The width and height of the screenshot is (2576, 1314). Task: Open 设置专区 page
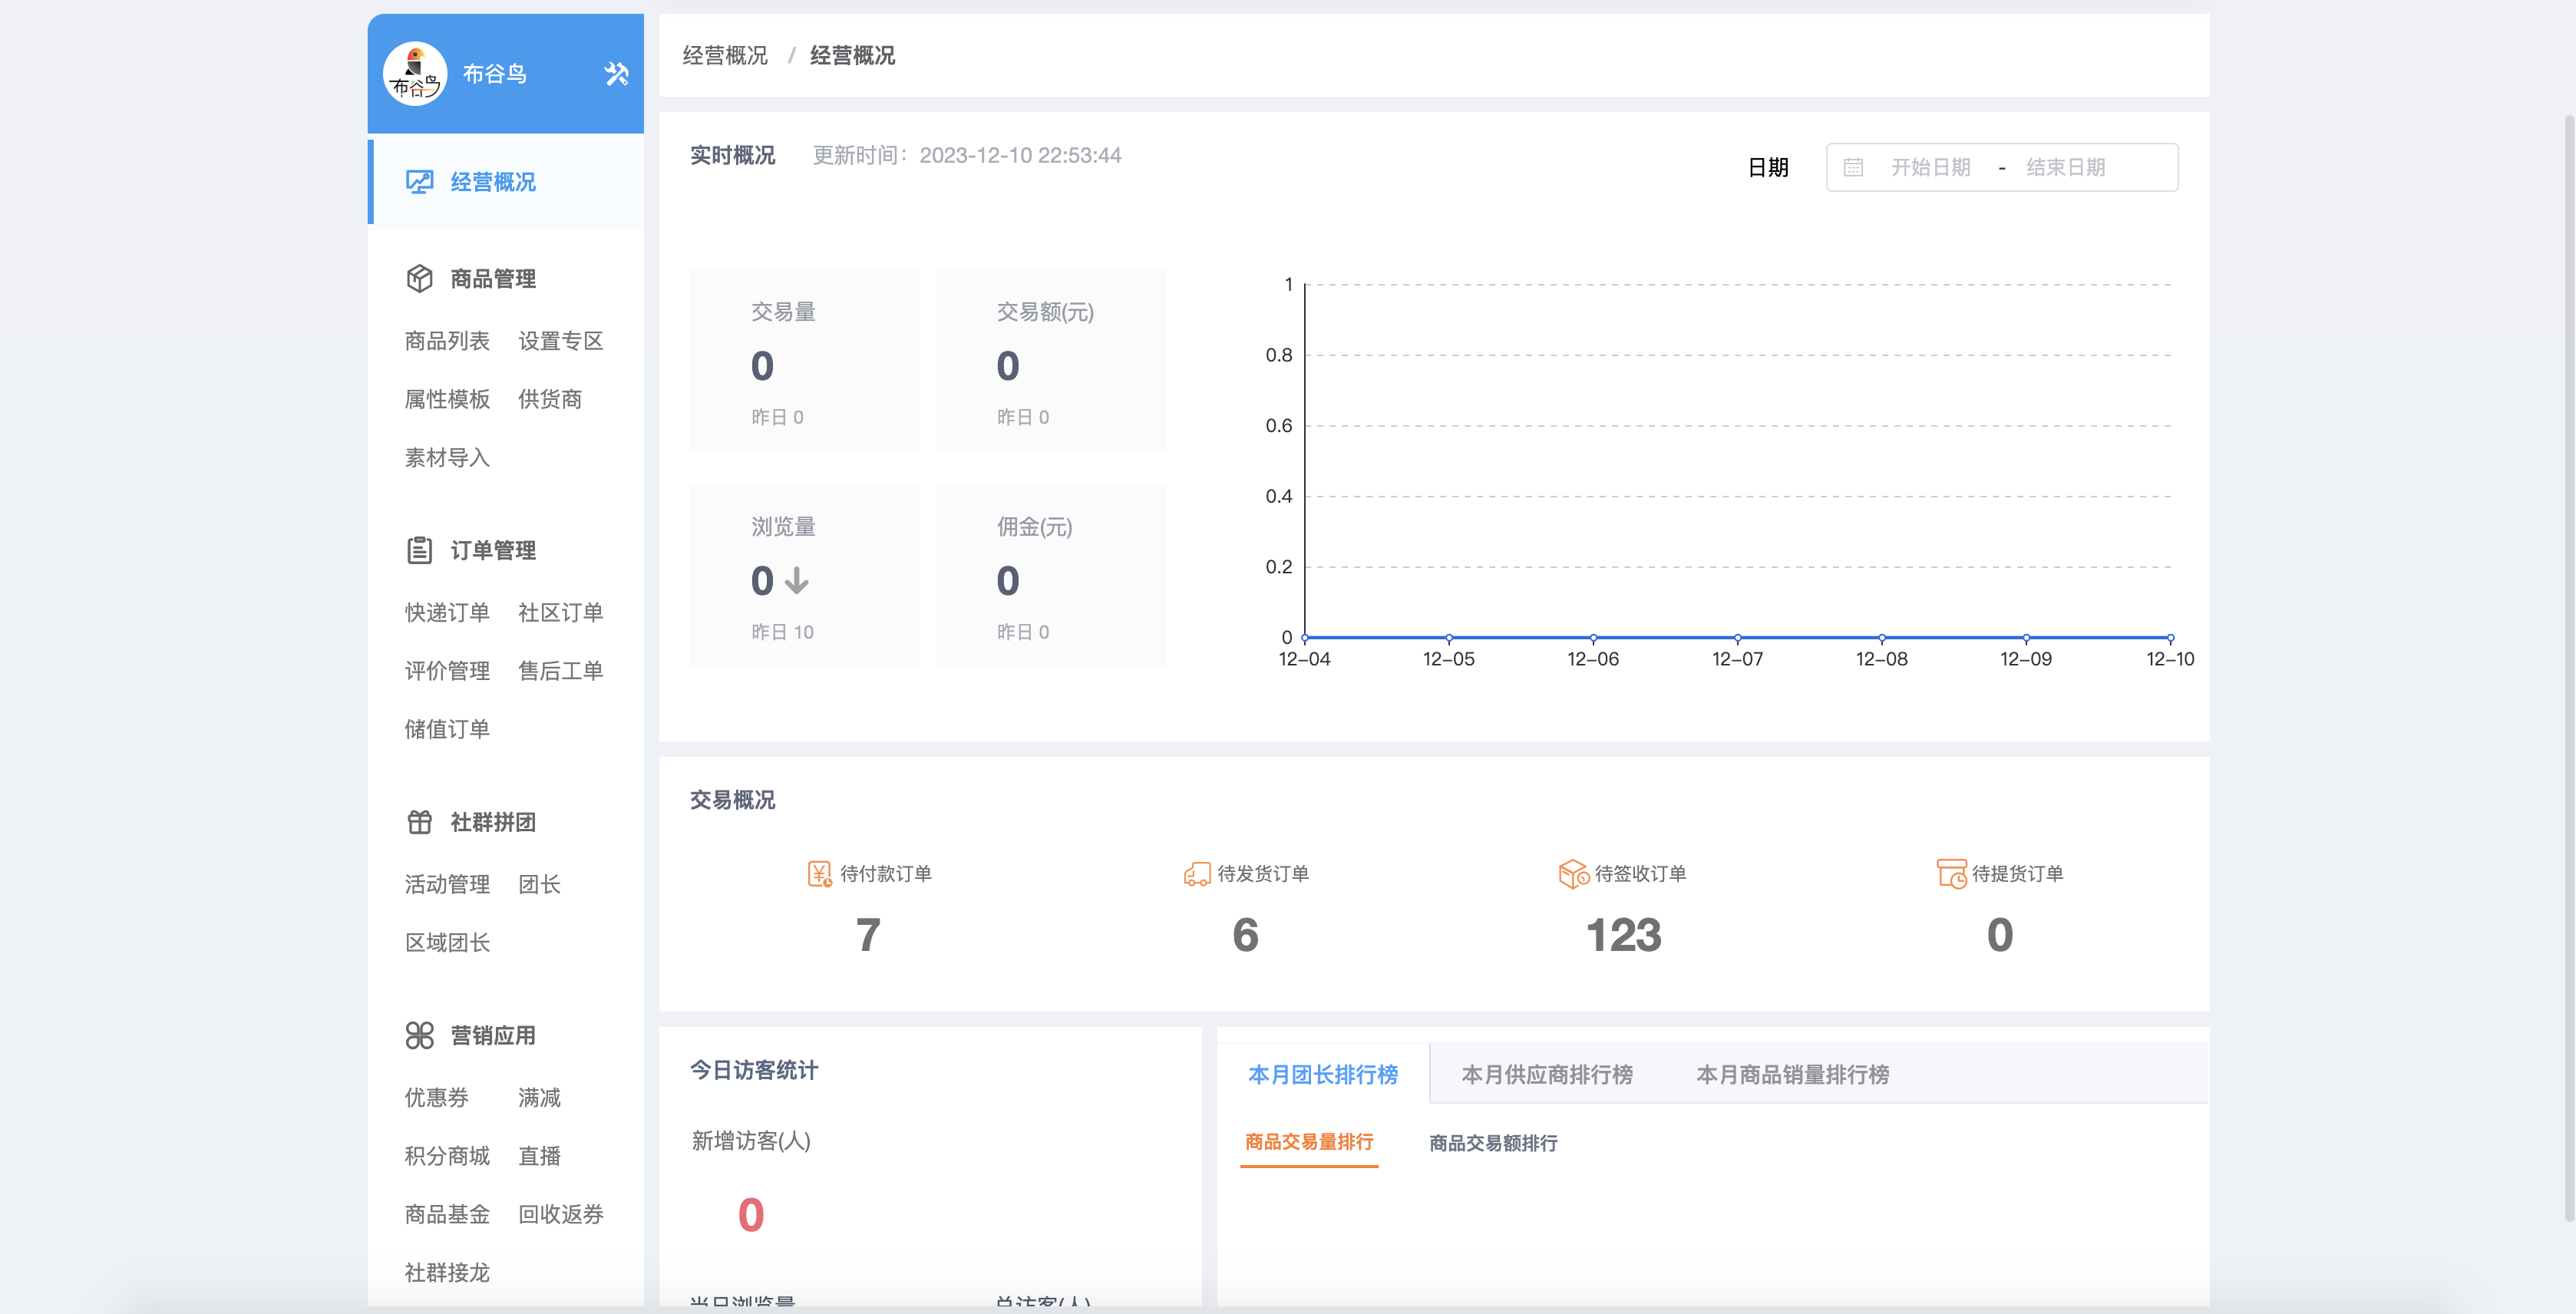pyautogui.click(x=561, y=341)
